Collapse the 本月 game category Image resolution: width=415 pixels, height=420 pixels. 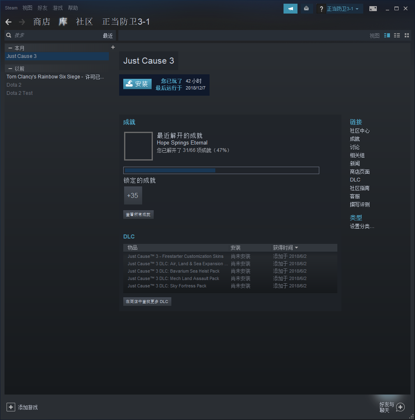pyautogui.click(x=10, y=48)
